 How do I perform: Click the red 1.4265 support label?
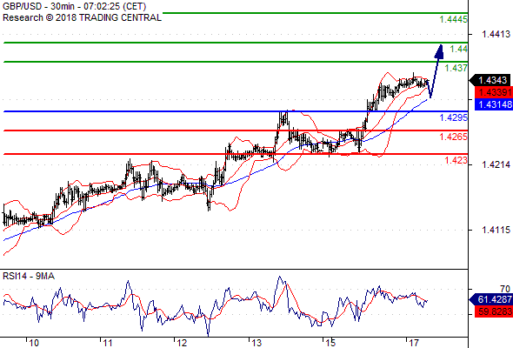pyautogui.click(x=454, y=137)
